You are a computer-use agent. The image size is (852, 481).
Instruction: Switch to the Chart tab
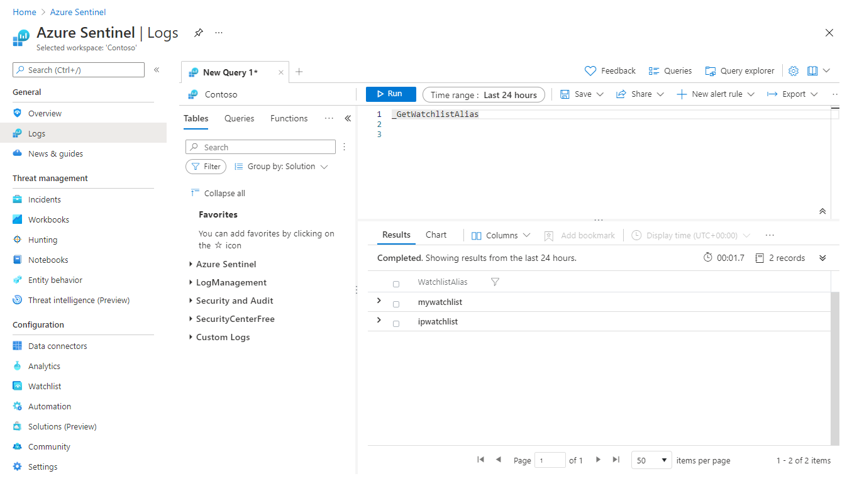pyautogui.click(x=436, y=235)
